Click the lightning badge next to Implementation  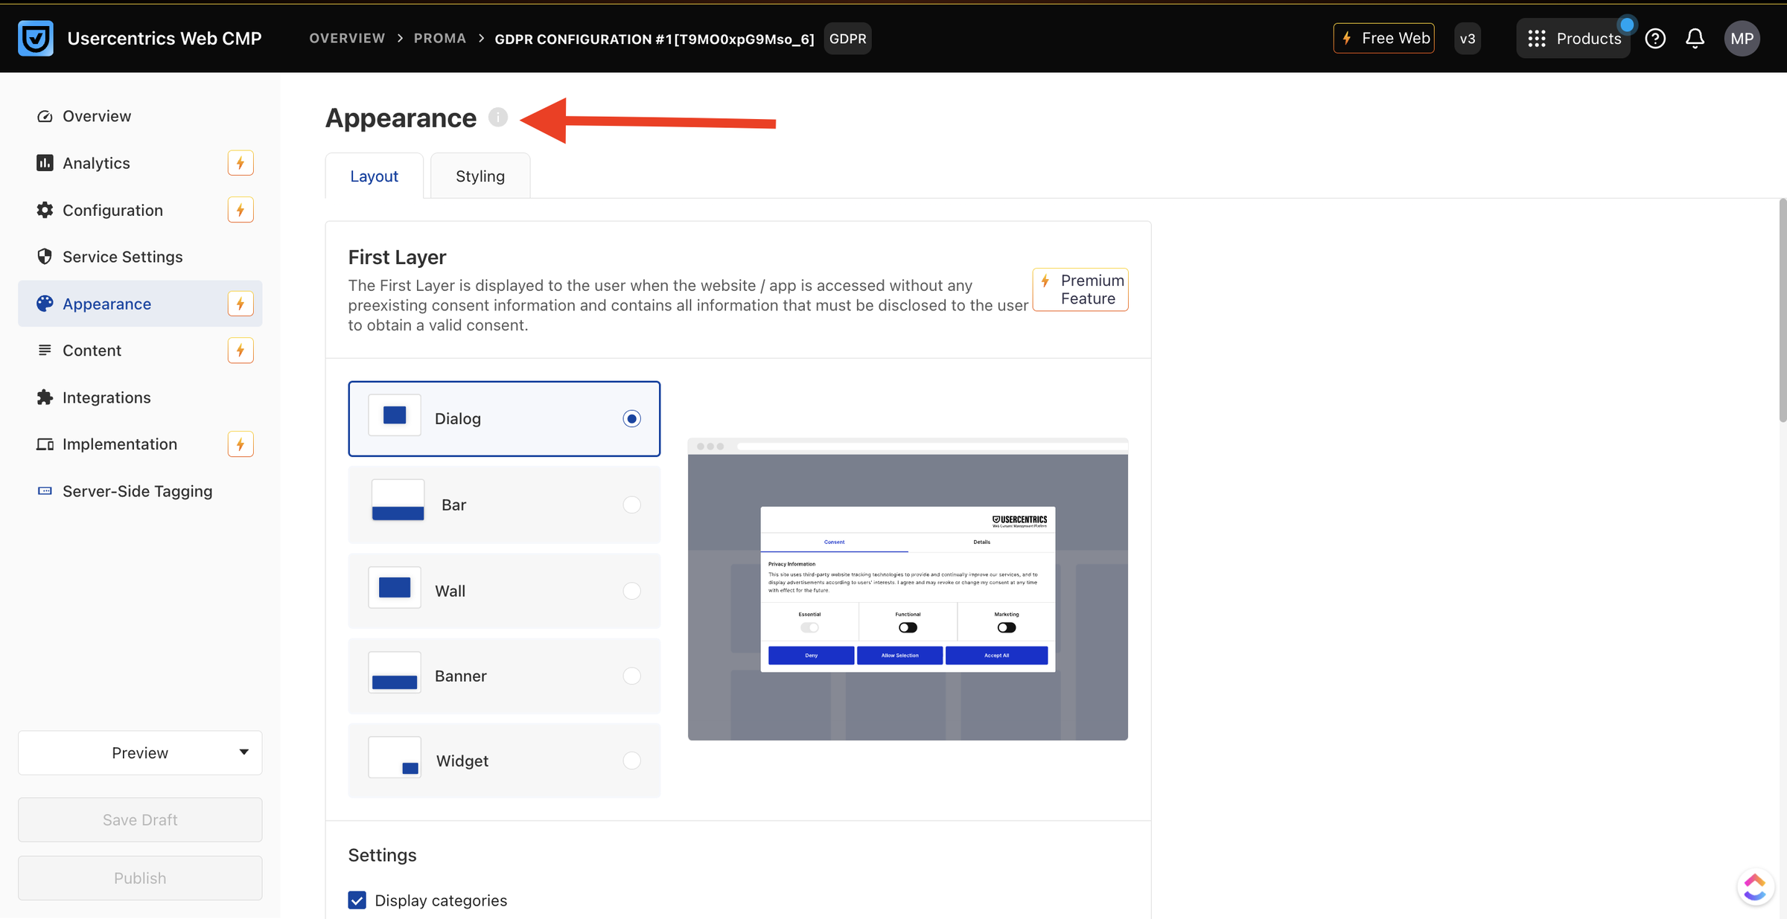coord(241,444)
